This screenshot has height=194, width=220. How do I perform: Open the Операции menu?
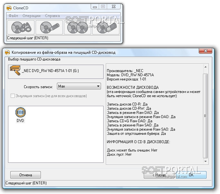pos(32,16)
